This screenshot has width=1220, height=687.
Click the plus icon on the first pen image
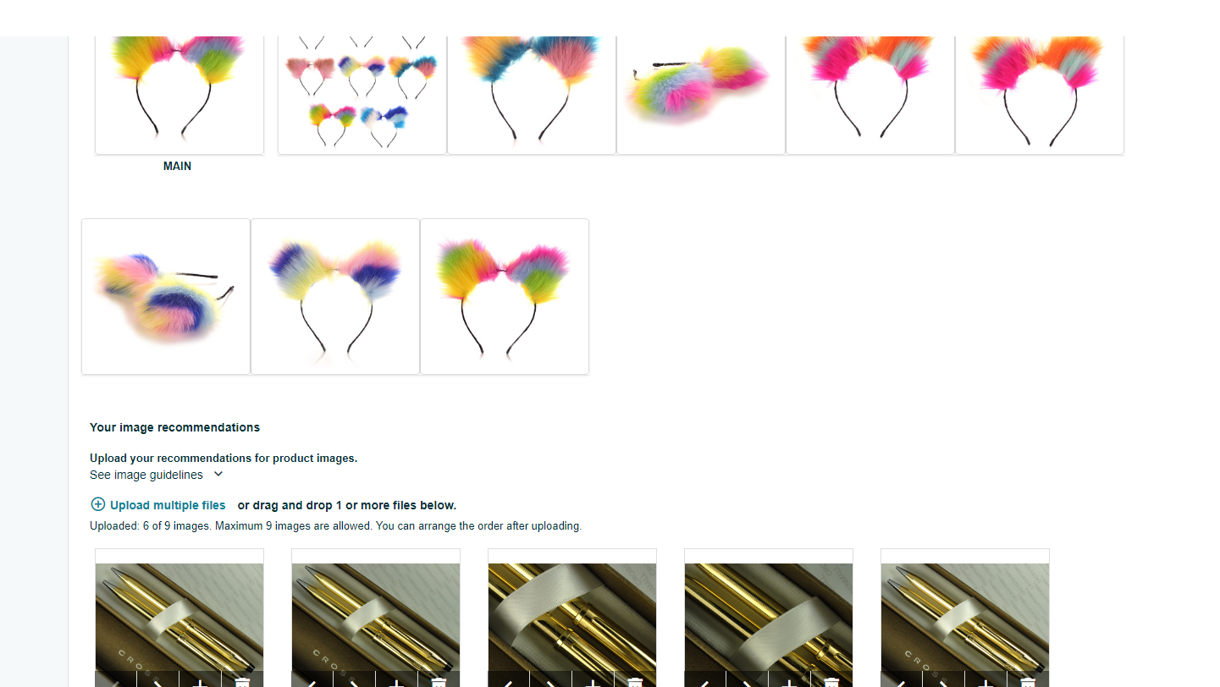coord(200,680)
